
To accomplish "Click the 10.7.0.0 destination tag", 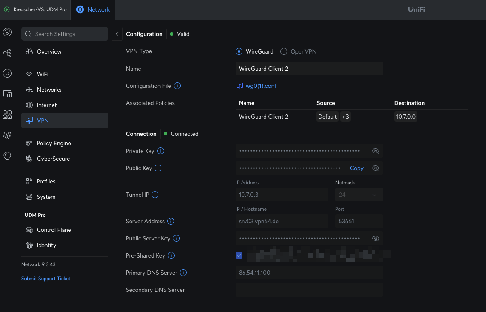I will [x=406, y=117].
